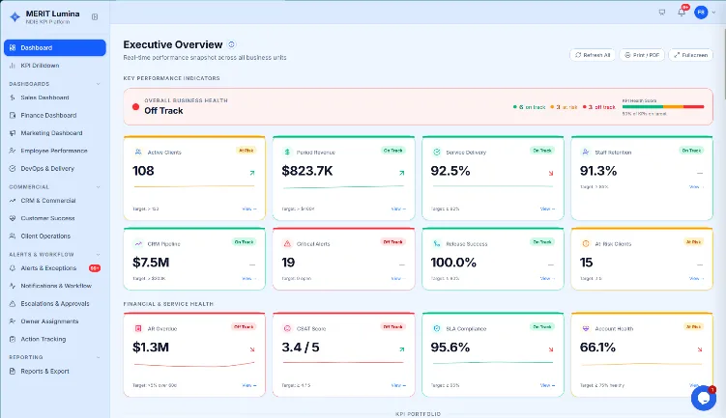
Task: Collapse the ALERTS & WORKFLOW section chevron
Action: click(99, 254)
